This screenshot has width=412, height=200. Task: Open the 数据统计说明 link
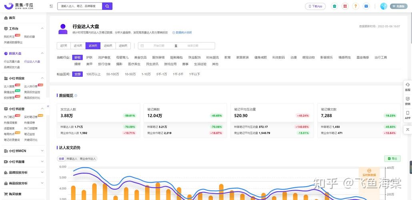point(184,32)
